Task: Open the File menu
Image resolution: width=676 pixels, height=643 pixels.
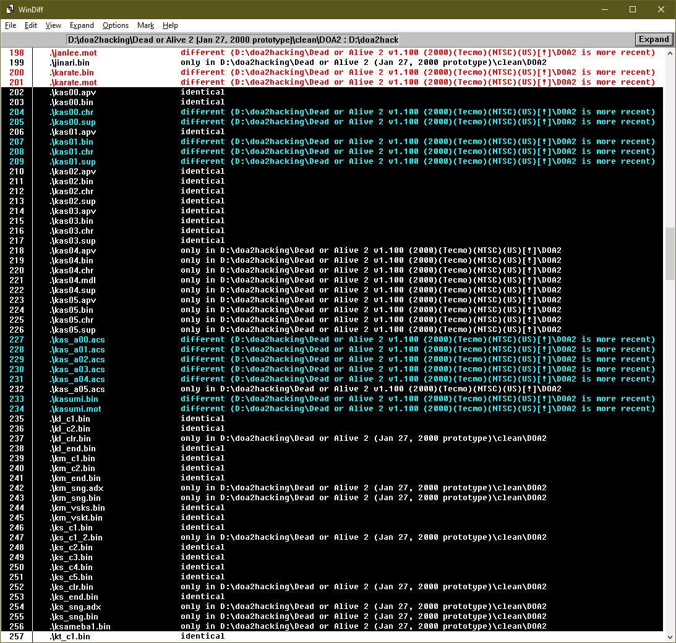Action: click(11, 25)
